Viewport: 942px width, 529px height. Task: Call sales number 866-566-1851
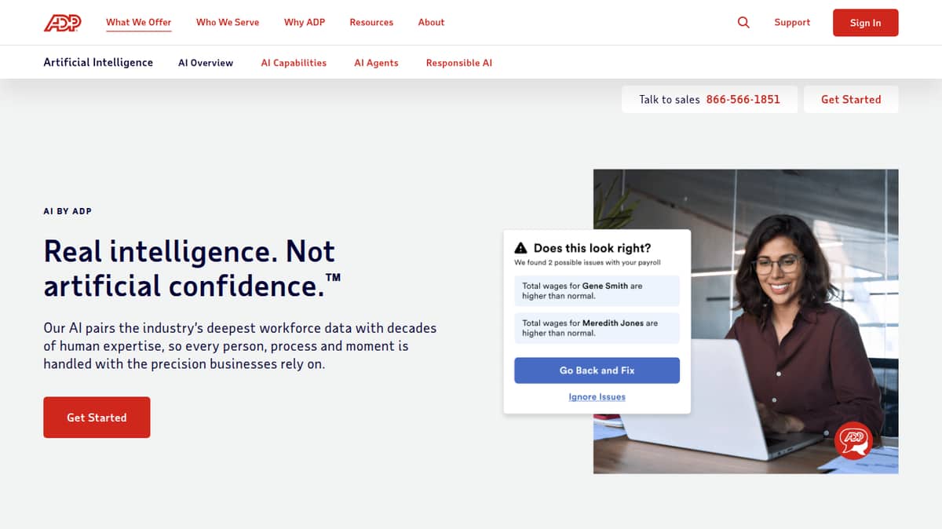[x=743, y=100]
